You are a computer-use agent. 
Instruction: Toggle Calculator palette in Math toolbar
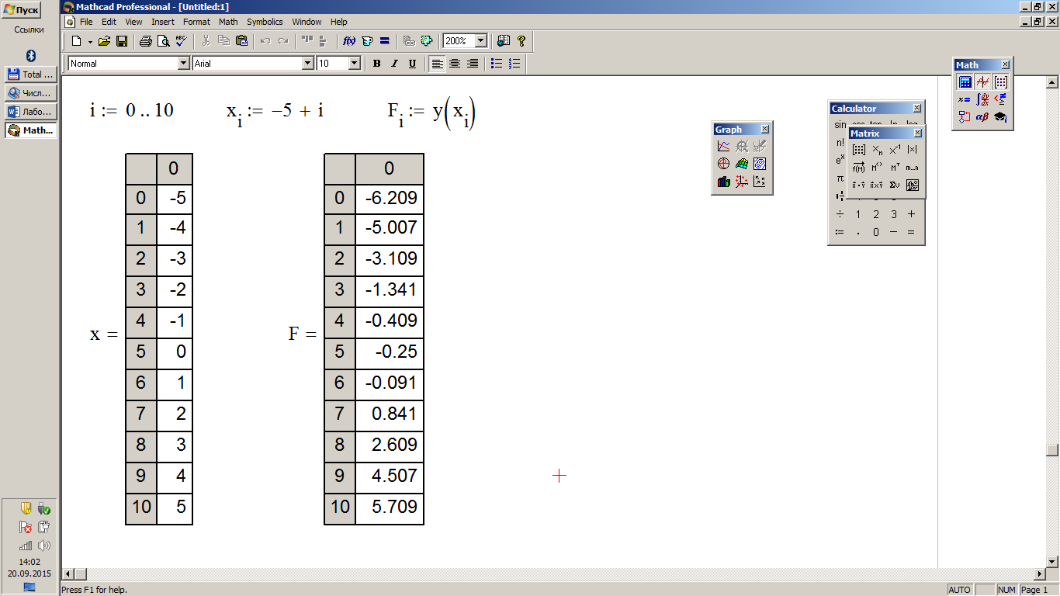click(965, 81)
